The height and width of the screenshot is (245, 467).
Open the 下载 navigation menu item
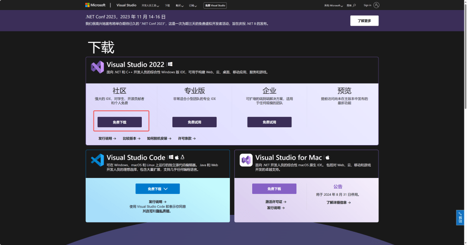[x=167, y=5]
